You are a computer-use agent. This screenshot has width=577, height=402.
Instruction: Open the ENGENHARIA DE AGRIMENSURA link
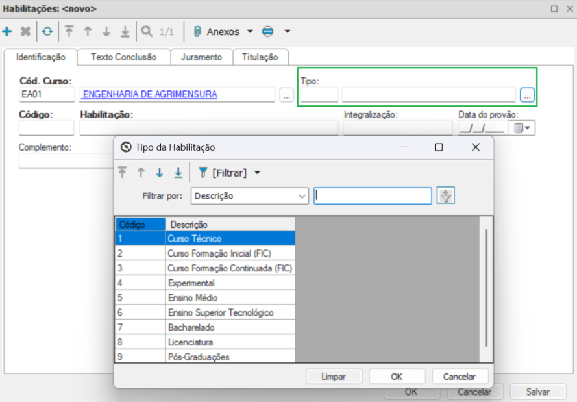pyautogui.click(x=150, y=95)
